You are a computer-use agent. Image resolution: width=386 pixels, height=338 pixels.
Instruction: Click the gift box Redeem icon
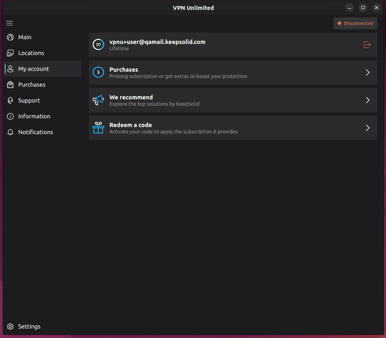[98, 128]
